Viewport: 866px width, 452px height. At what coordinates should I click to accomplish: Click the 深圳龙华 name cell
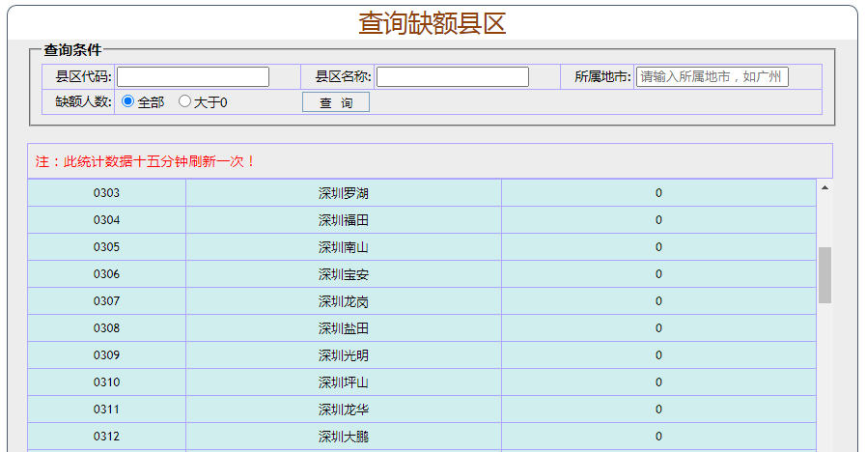[x=344, y=410]
